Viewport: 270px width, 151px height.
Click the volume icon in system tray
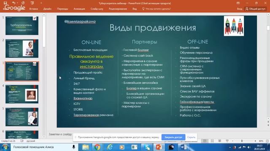[249, 147]
